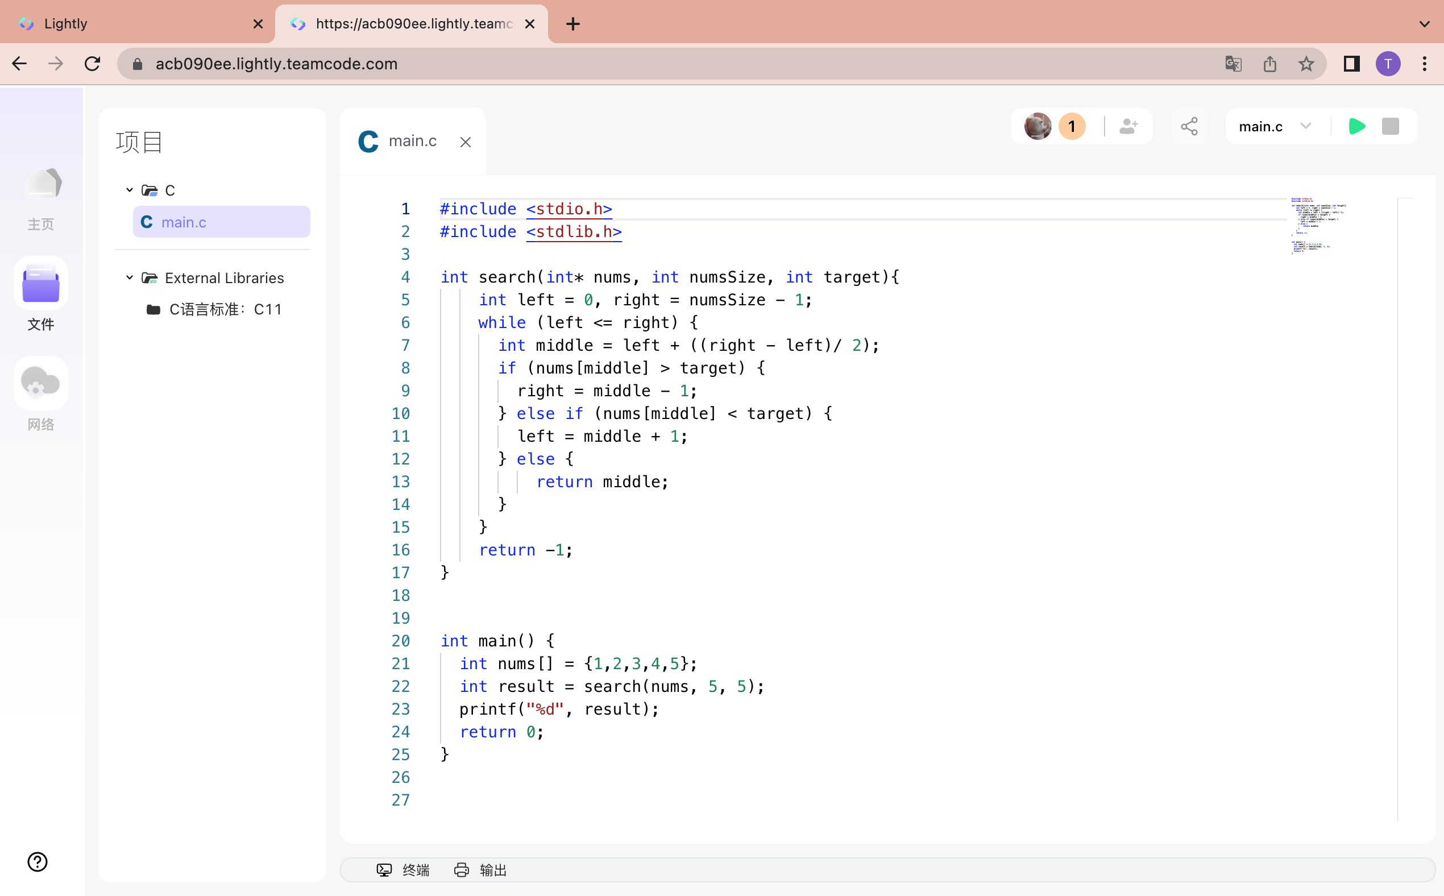
Task: Open the share project dialog
Action: [x=1189, y=126]
